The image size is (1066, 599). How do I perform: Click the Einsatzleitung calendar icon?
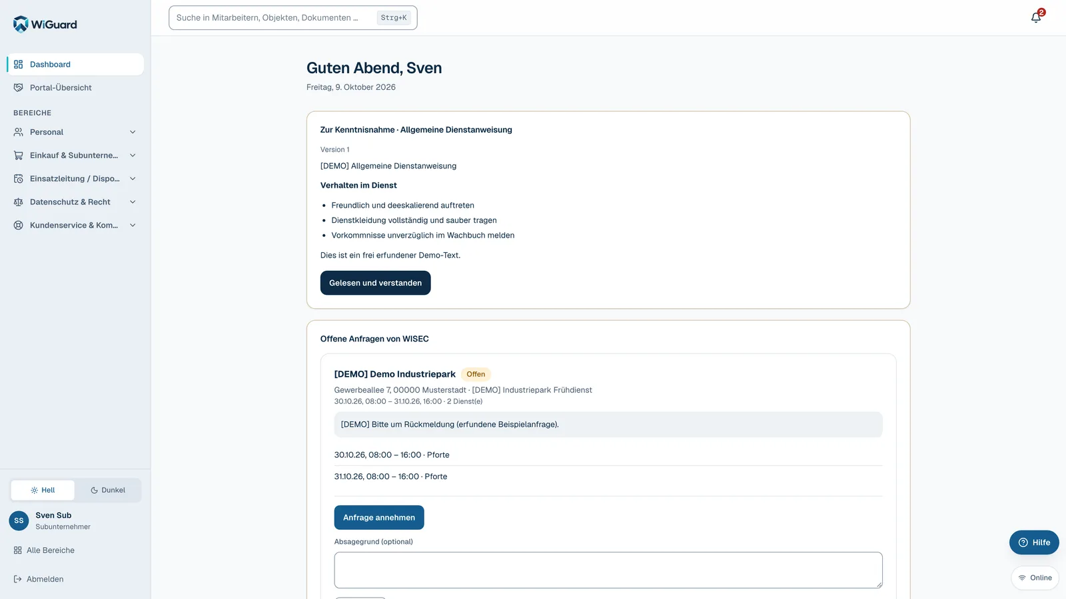(x=19, y=179)
